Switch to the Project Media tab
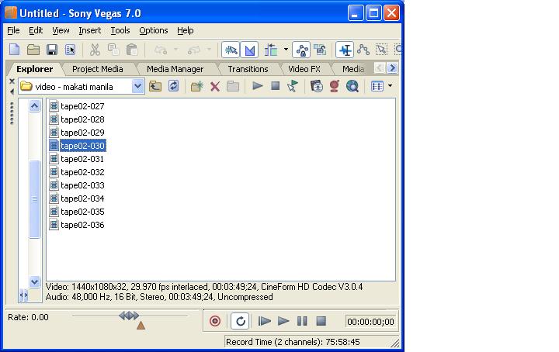Viewport: 559px width, 352px height. click(98, 69)
